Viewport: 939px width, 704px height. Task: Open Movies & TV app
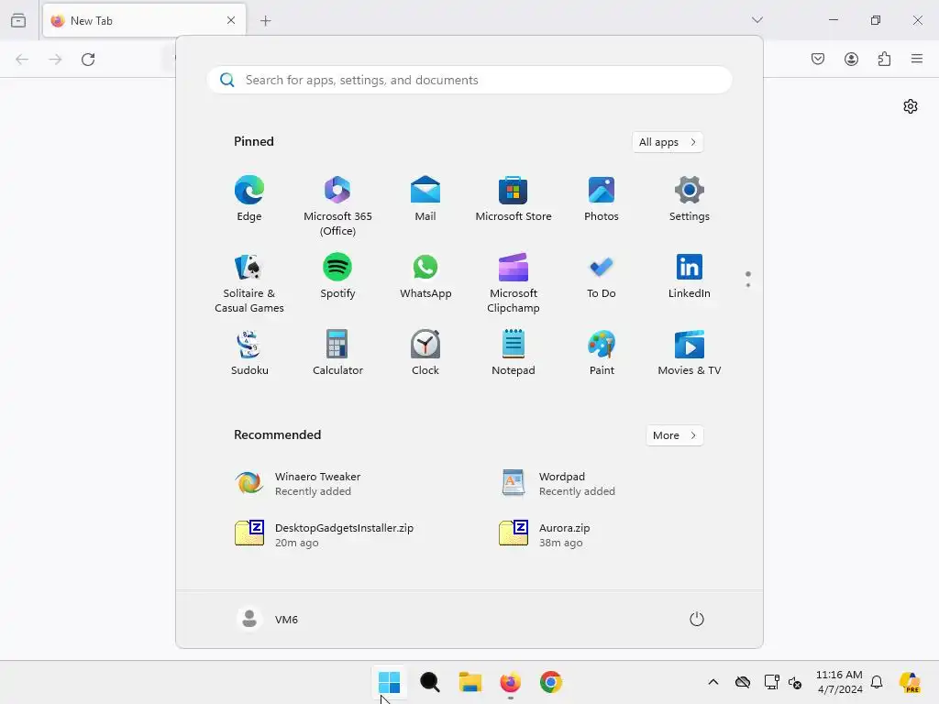pos(690,353)
